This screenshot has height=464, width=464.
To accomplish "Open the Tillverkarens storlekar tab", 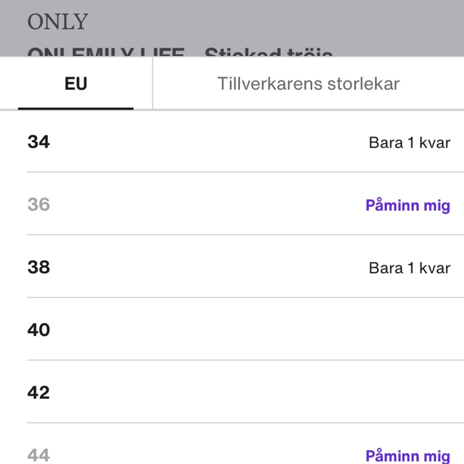I will pos(309,83).
